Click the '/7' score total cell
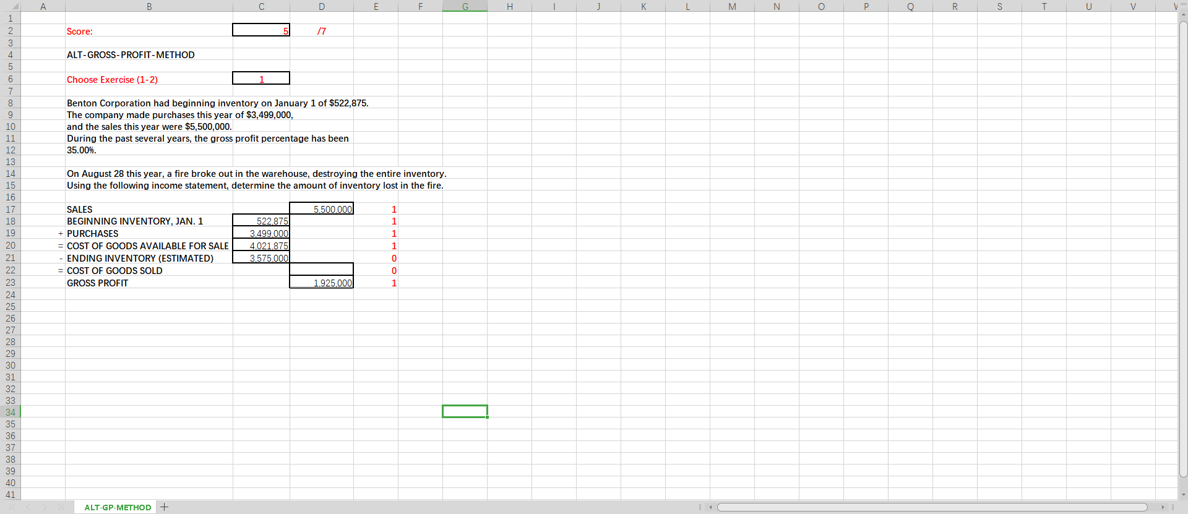The image size is (1188, 514). point(322,31)
